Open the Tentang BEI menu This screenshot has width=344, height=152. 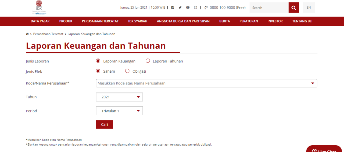302,21
